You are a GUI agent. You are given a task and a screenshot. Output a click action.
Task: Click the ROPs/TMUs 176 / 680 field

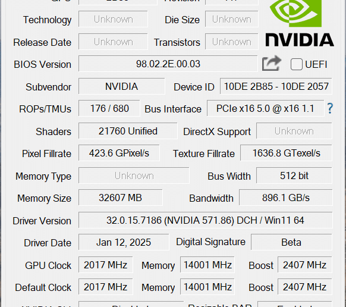pos(109,108)
